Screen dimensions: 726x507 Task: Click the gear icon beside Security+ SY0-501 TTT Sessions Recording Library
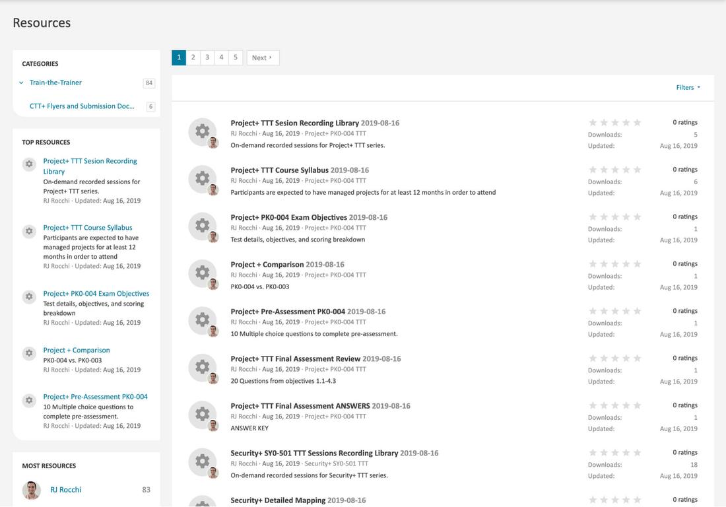(x=201, y=462)
